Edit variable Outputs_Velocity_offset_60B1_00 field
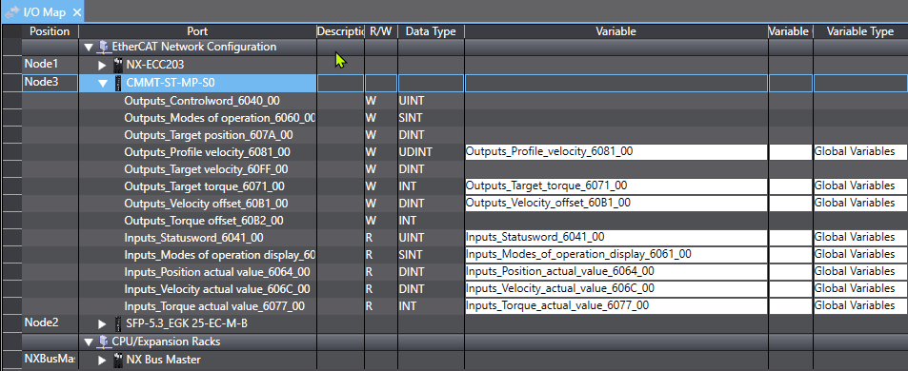 pyautogui.click(x=616, y=204)
